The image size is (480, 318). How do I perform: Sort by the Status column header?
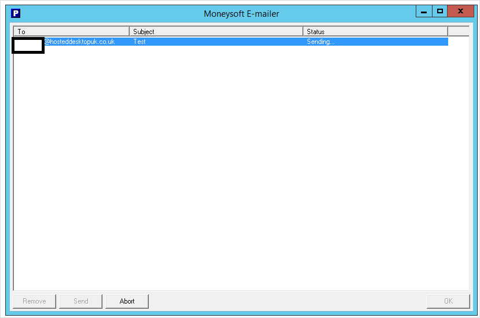coord(375,31)
